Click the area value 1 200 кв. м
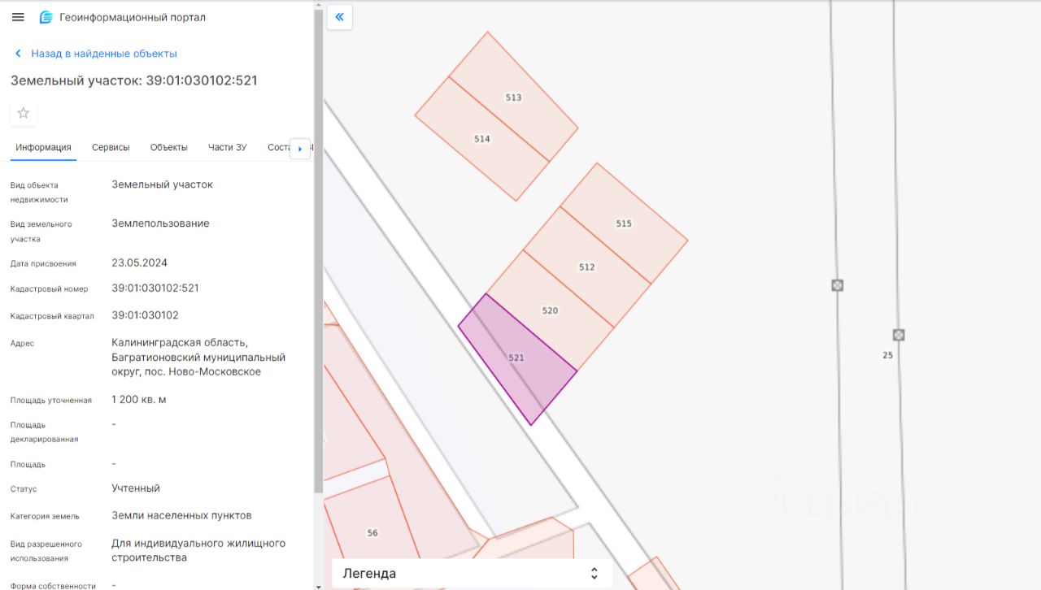Screen dimensions: 1041x590 139,400
